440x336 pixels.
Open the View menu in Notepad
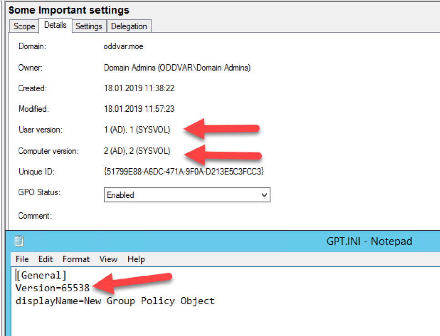108,259
